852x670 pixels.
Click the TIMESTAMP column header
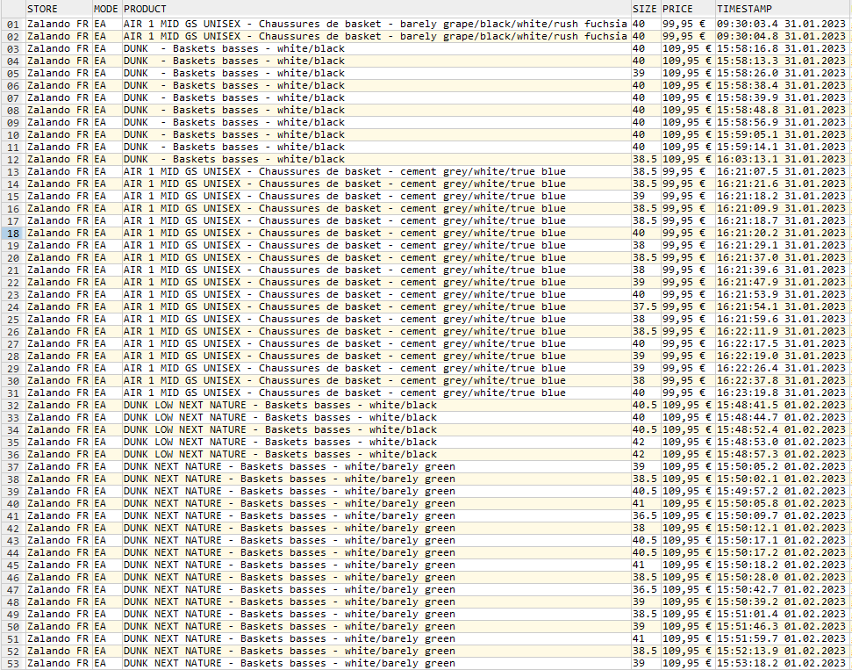click(x=783, y=9)
